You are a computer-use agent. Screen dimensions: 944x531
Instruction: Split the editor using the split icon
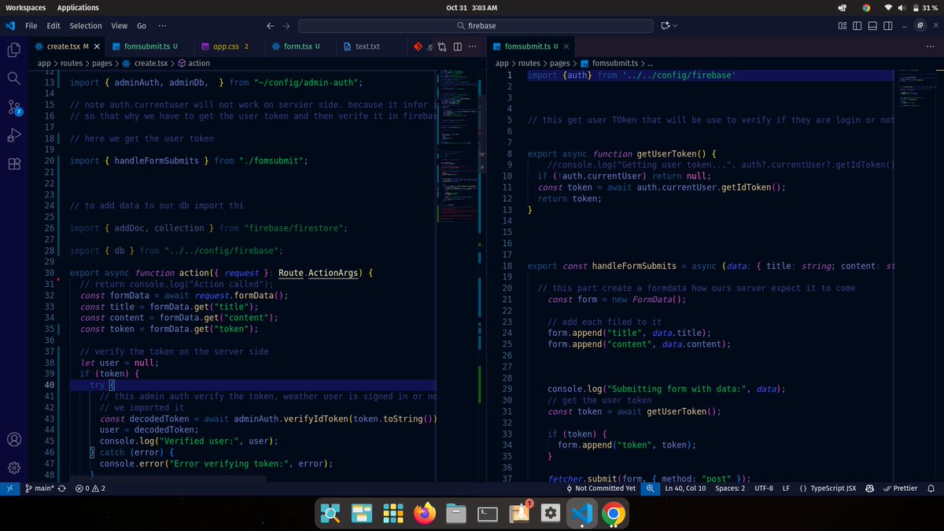(457, 46)
